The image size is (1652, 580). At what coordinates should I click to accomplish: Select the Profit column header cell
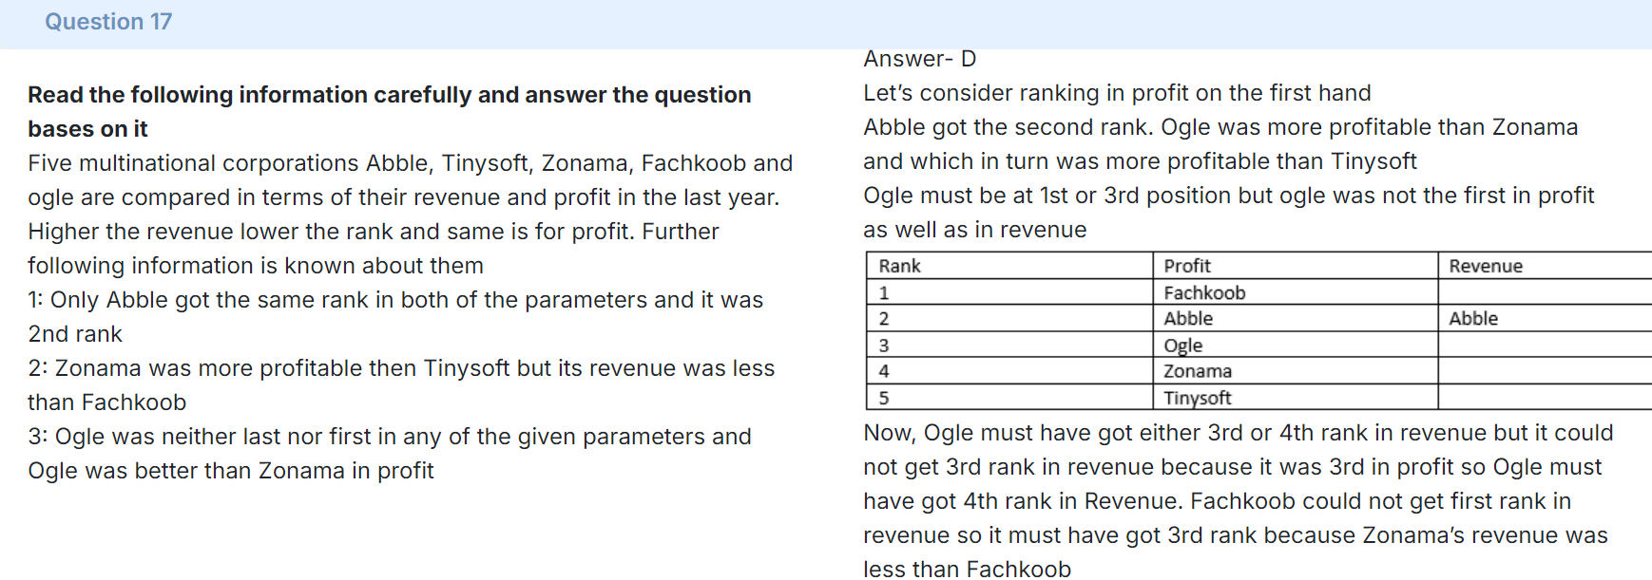pyautogui.click(x=1296, y=266)
